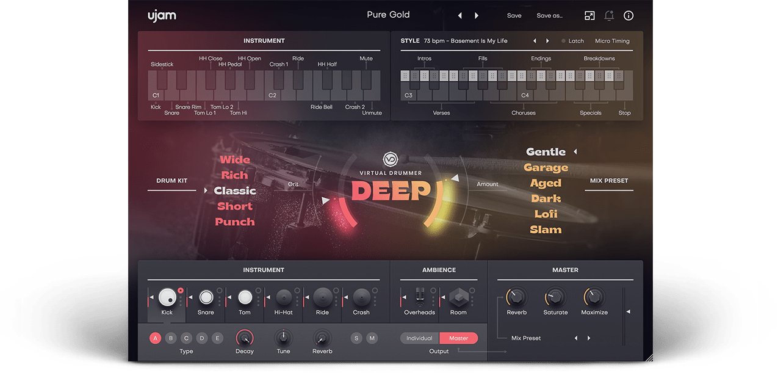Open the style name '73 bpm - Basement Is My Life'
The image size is (778, 373).
click(x=466, y=41)
